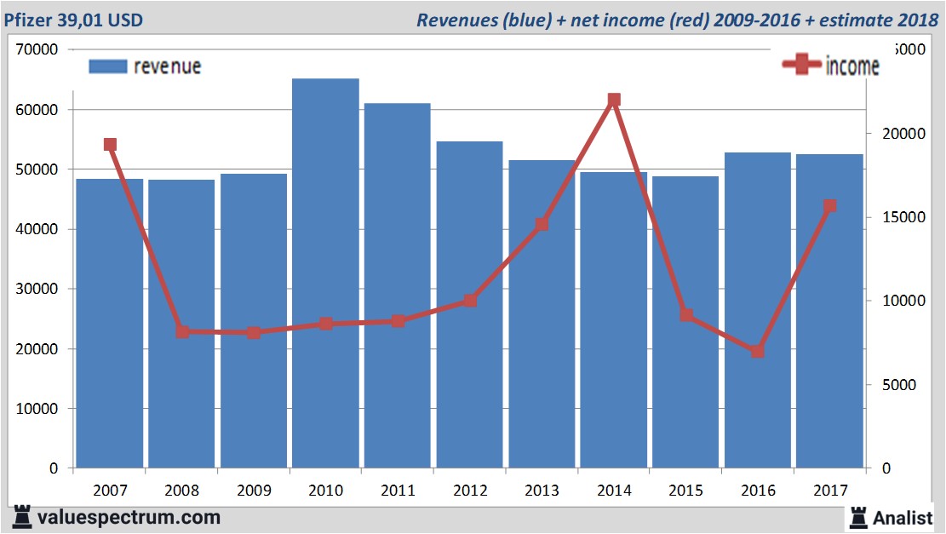Select the 2011 revenue bar

coord(398,285)
